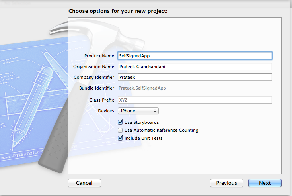
Task: Disable the Use Storyboards checkbox
Action: point(121,122)
